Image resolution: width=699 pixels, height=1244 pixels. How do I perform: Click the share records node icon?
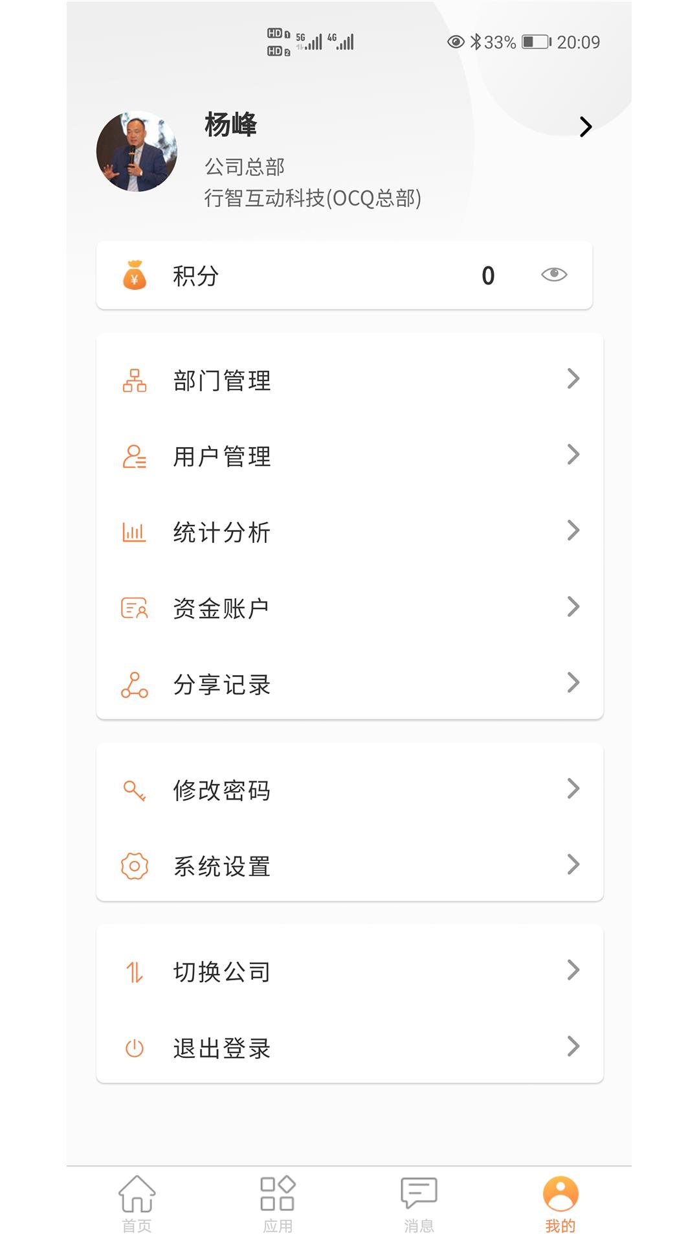click(135, 685)
